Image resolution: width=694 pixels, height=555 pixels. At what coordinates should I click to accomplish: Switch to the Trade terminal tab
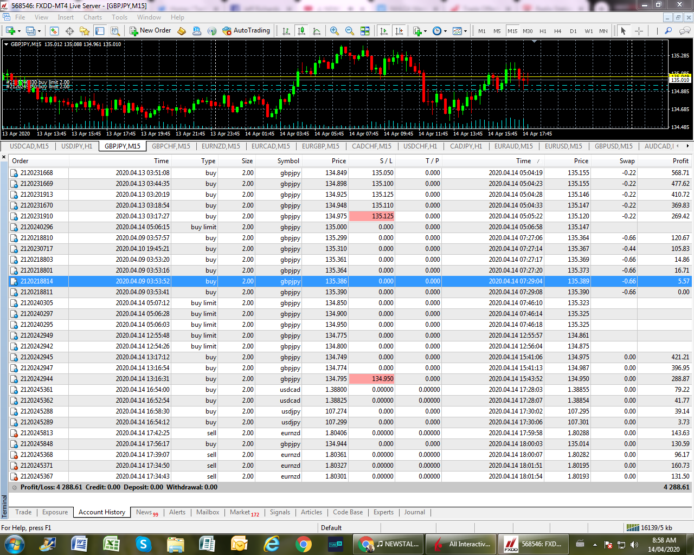[x=23, y=512]
